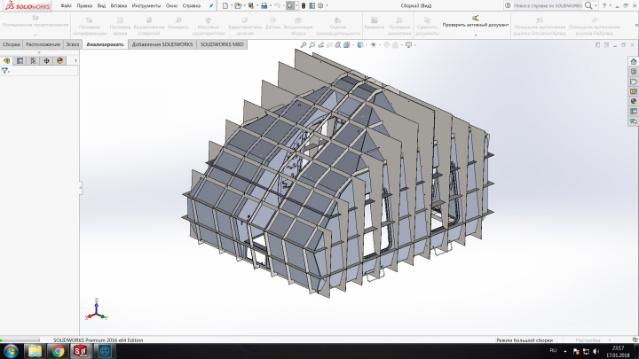Open the FeatureManager design tree tab
Viewport: 639px width, 359px height.
(6, 60)
